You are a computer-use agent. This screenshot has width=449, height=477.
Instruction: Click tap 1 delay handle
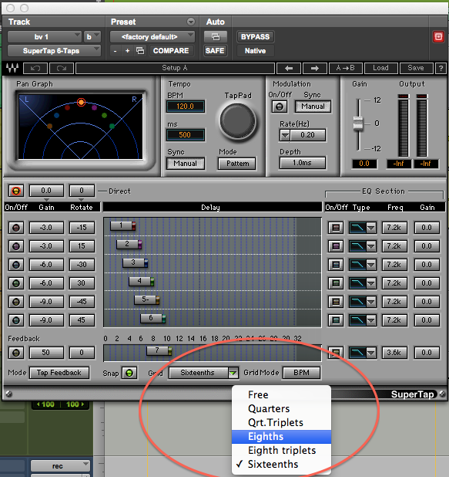click(x=123, y=225)
